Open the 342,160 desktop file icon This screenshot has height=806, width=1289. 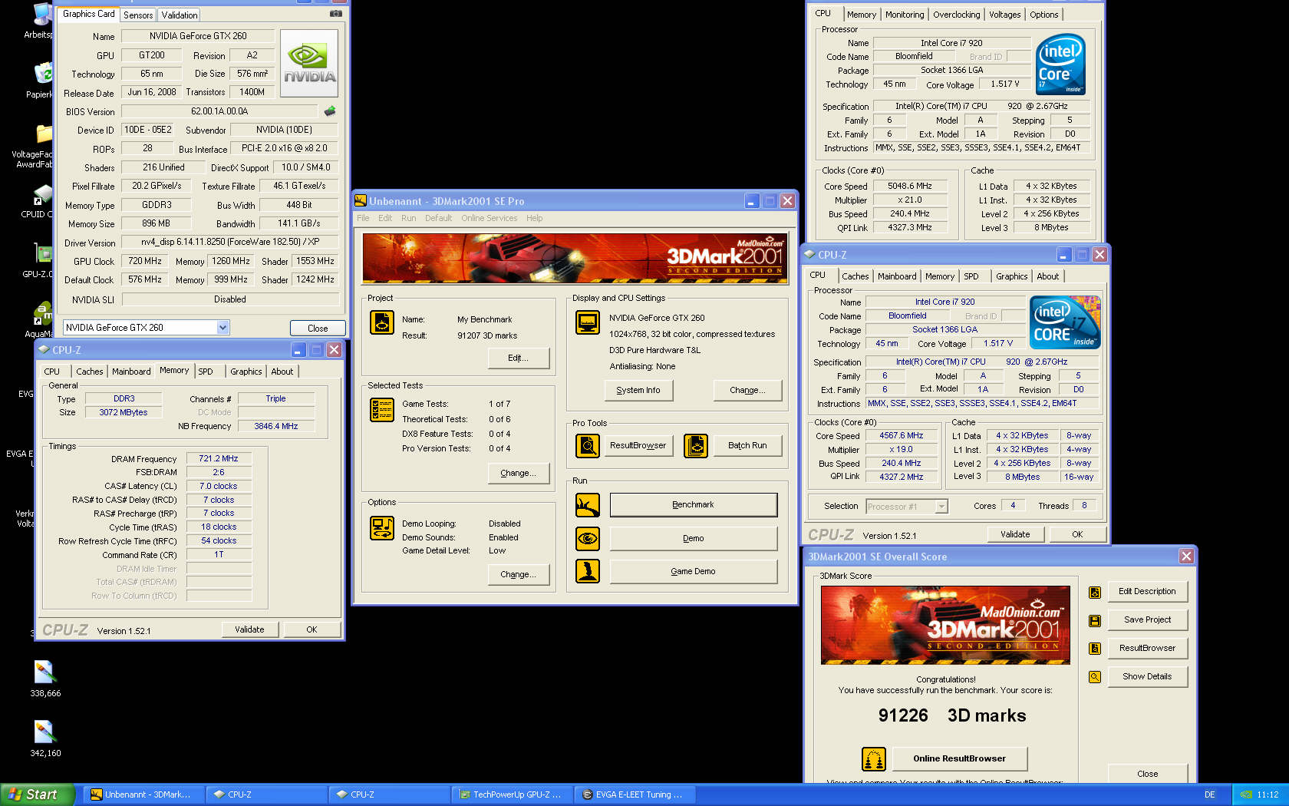pyautogui.click(x=45, y=732)
